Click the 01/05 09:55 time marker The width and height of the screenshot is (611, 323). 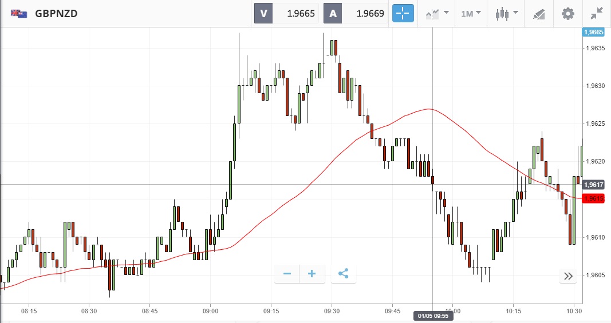tap(433, 316)
